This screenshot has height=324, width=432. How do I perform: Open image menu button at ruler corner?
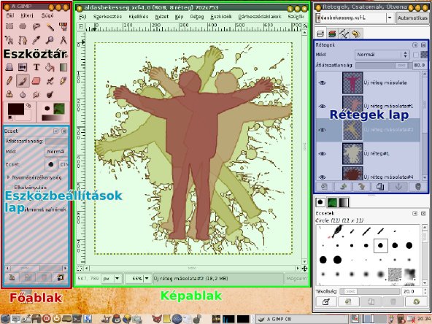(81, 27)
